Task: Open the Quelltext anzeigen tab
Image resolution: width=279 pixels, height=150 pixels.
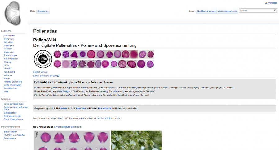Action: 206,11
